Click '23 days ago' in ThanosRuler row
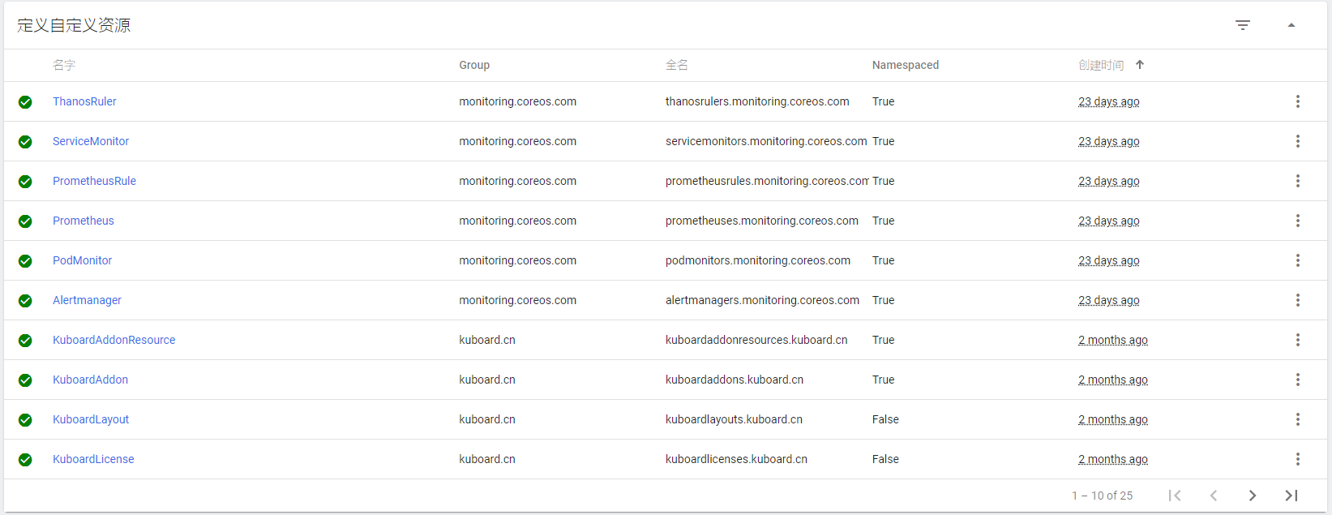 point(1109,101)
